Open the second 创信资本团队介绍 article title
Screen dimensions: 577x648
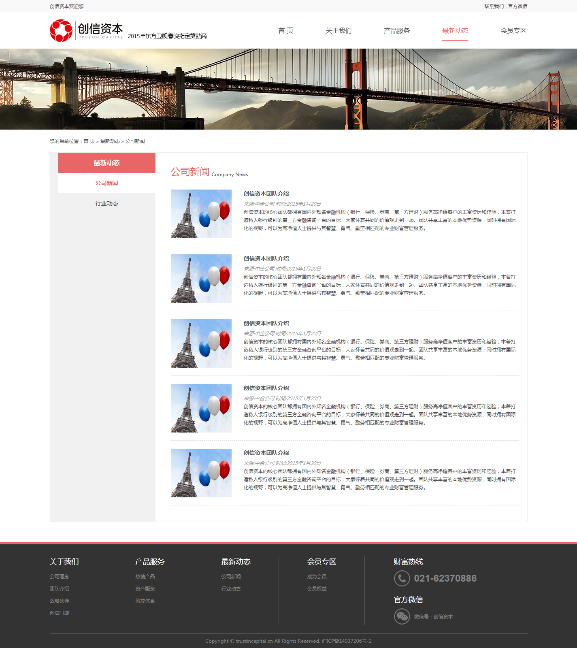pyautogui.click(x=266, y=258)
